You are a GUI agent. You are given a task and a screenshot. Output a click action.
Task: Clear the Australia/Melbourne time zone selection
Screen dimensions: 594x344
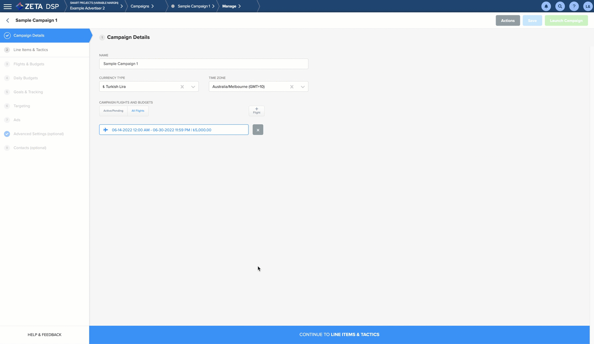292,87
